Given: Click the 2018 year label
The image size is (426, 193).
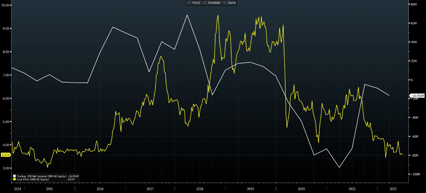Looking at the screenshot, I should (200, 189).
